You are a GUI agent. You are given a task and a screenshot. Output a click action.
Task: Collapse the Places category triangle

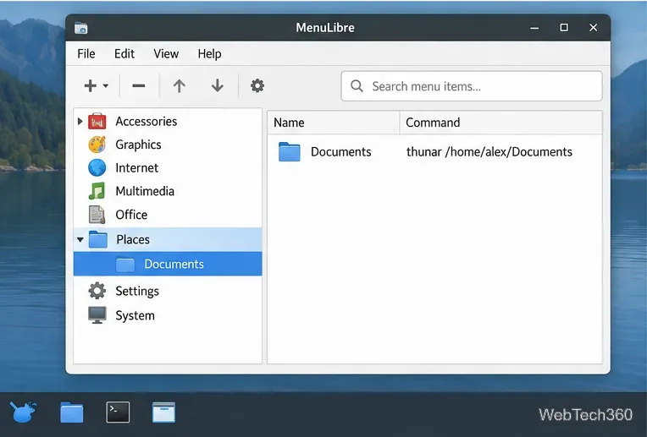[80, 239]
